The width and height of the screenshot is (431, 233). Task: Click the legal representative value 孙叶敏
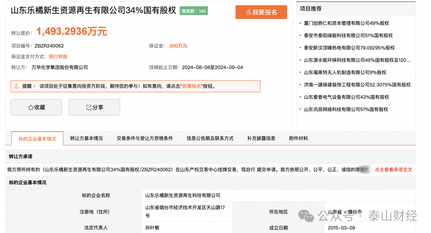(x=152, y=228)
